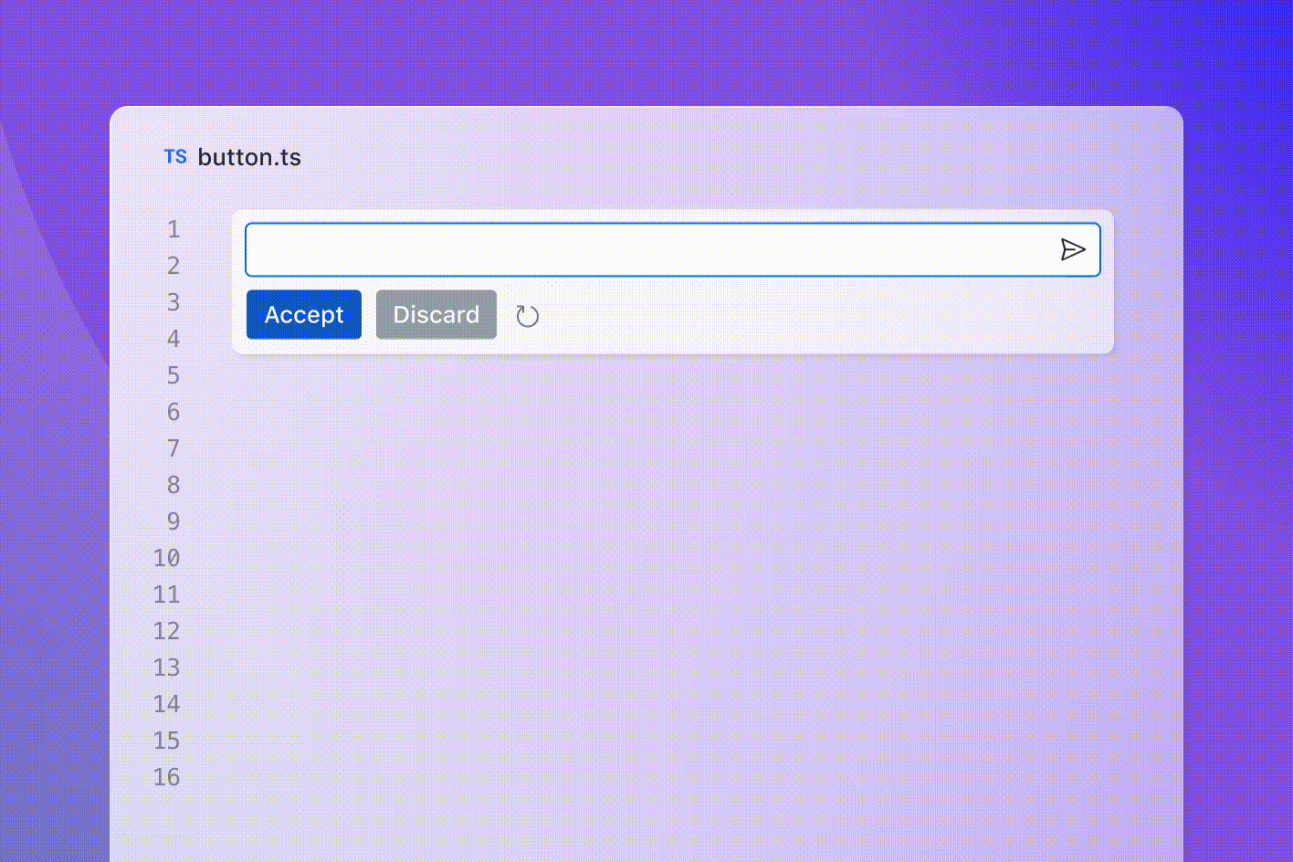Click the TS file type icon
The height and width of the screenshot is (862, 1293).
coord(175,157)
